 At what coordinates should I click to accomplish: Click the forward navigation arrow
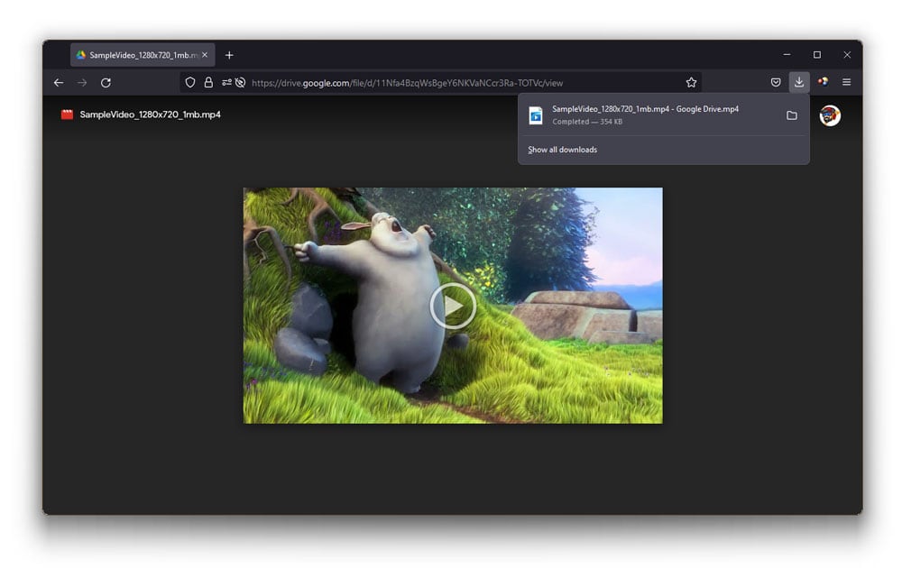(82, 83)
